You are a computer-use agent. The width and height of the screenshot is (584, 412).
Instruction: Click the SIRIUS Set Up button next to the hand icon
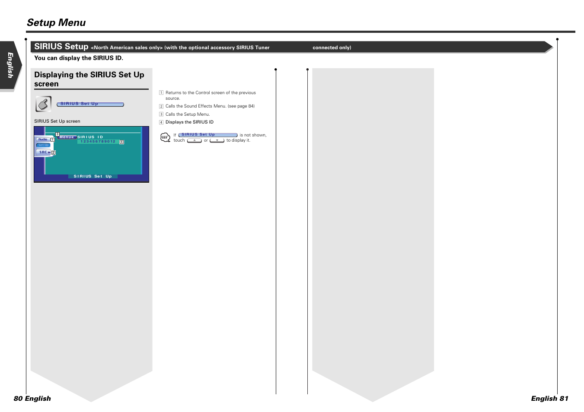point(90,104)
